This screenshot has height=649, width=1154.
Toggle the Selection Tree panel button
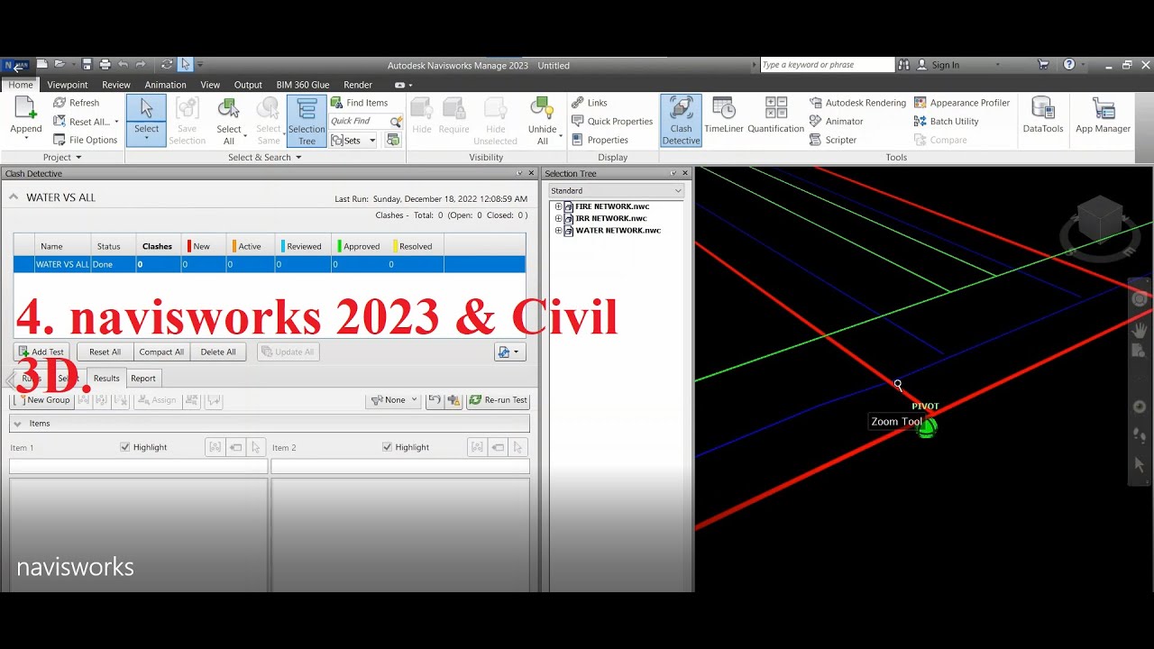(x=307, y=120)
